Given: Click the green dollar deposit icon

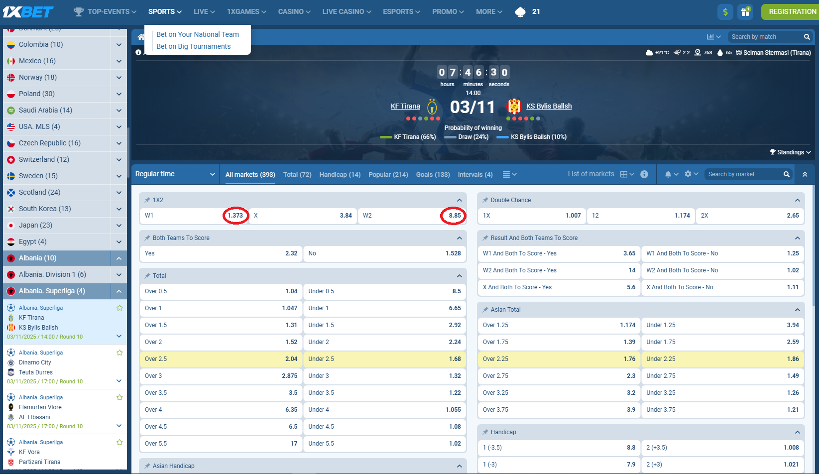Looking at the screenshot, I should (x=725, y=11).
